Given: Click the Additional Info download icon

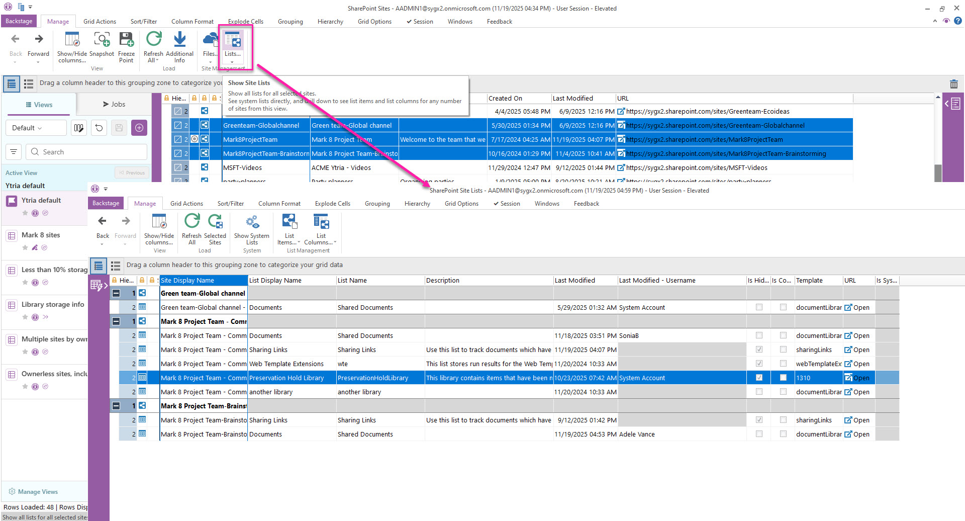Looking at the screenshot, I should pos(179,40).
